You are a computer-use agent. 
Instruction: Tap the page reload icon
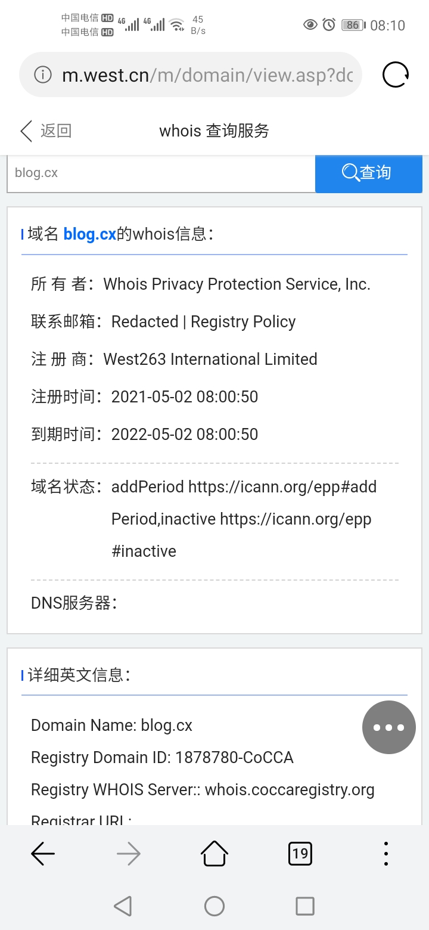[396, 75]
